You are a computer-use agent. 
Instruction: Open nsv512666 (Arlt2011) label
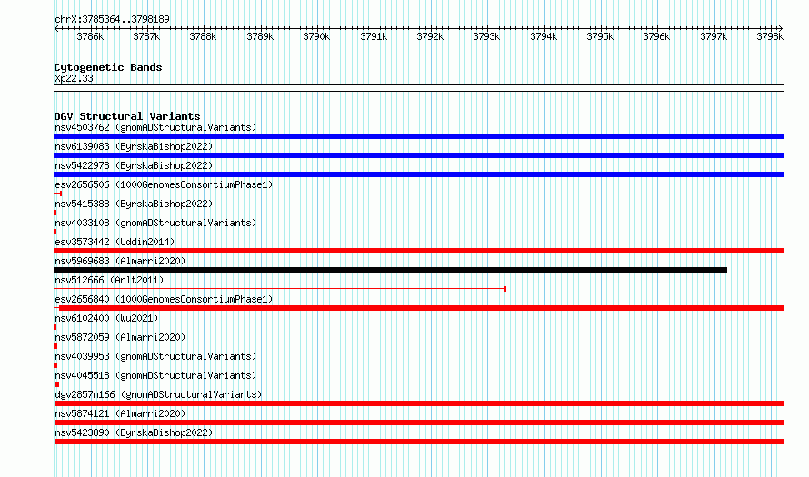[x=109, y=280]
